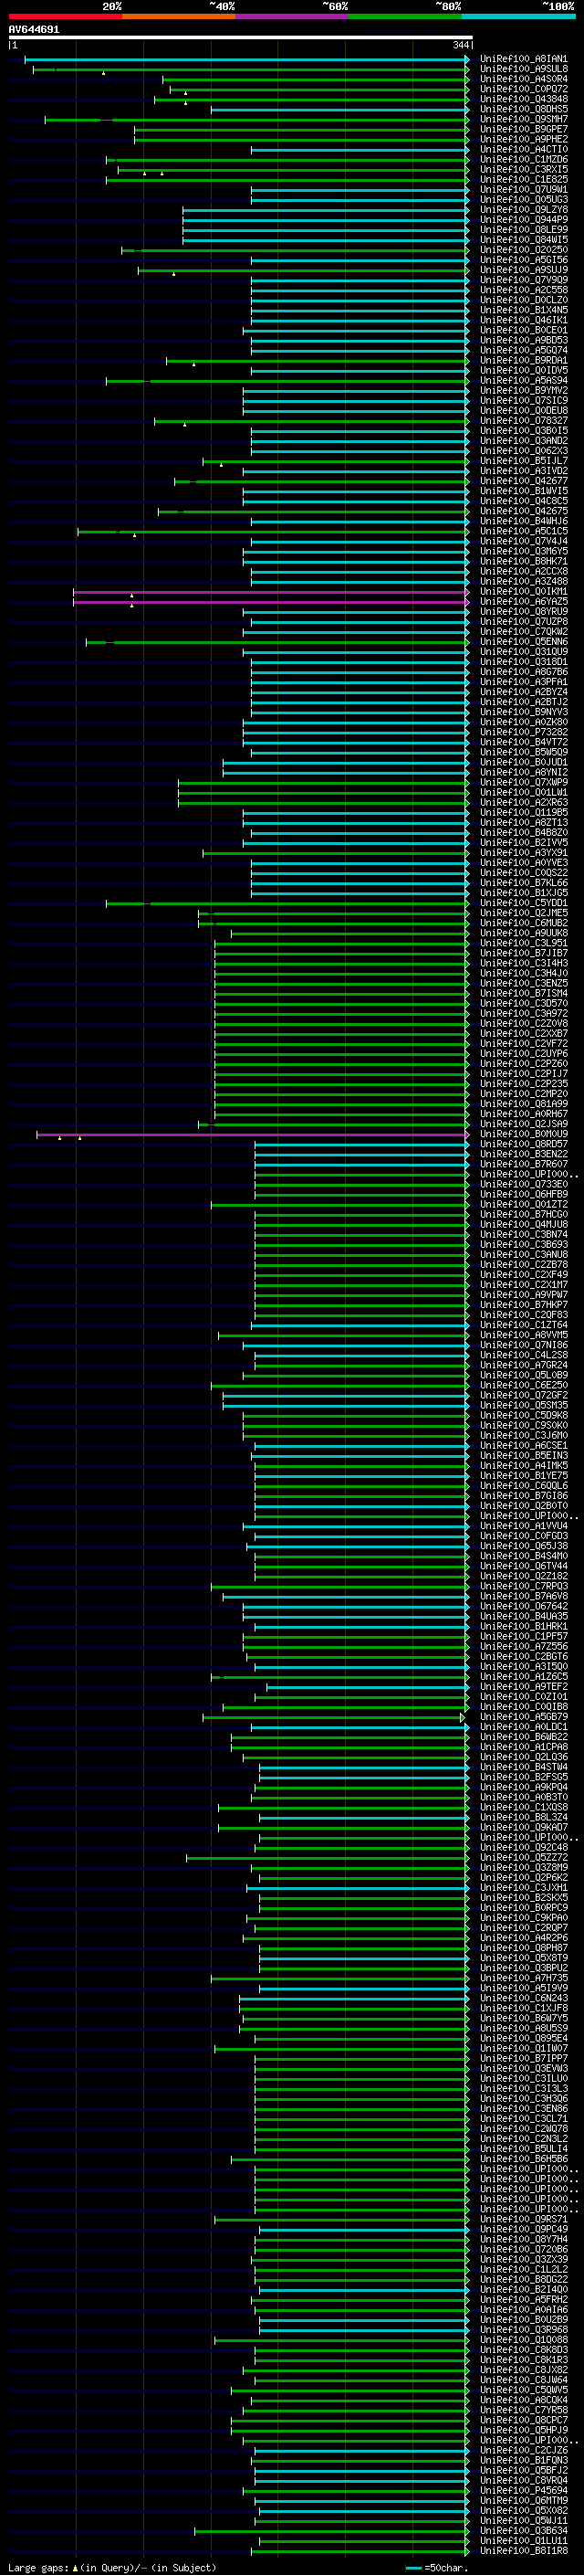Select label UniRef100_Q81A99

click(523, 1104)
